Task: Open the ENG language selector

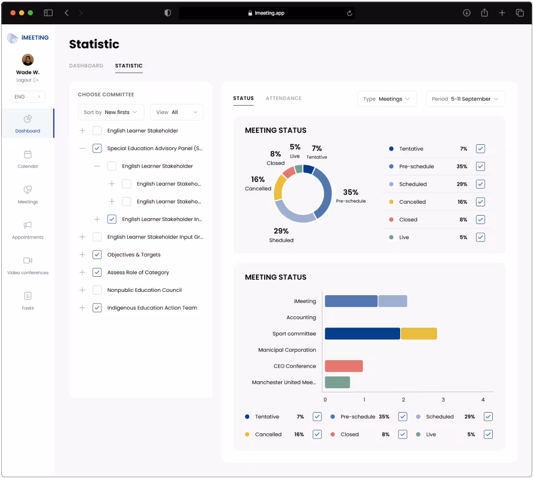Action: tap(28, 97)
